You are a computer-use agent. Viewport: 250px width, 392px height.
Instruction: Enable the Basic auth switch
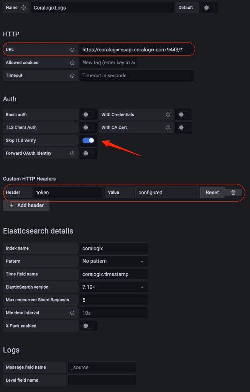pos(88,114)
